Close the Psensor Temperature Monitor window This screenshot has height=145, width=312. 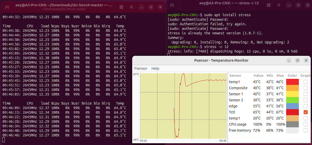pos(306,60)
